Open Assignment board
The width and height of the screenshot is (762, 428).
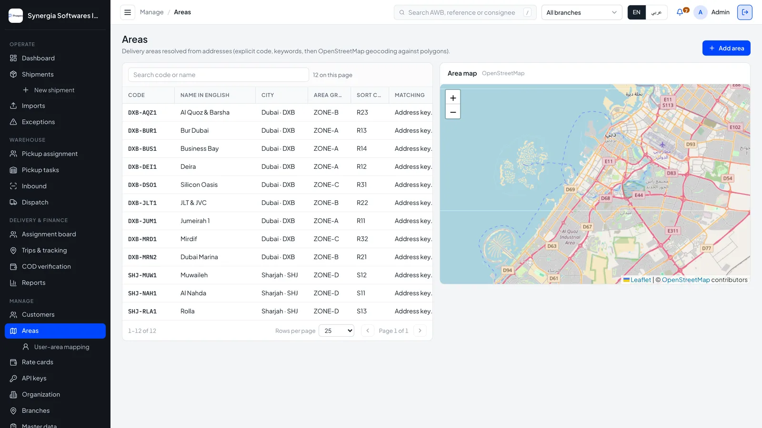click(55, 234)
